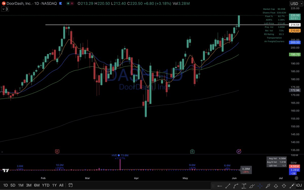
Task: Click the red earnings E marker
Action: click(x=57, y=151)
